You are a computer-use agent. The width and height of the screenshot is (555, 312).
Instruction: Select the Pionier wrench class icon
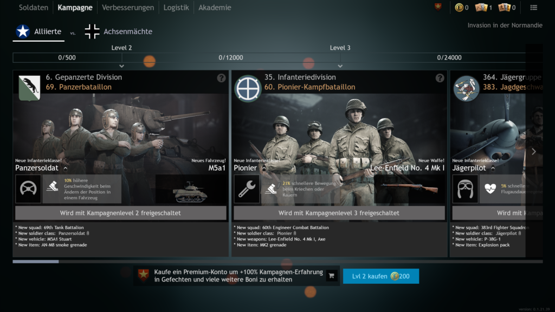[x=247, y=189]
